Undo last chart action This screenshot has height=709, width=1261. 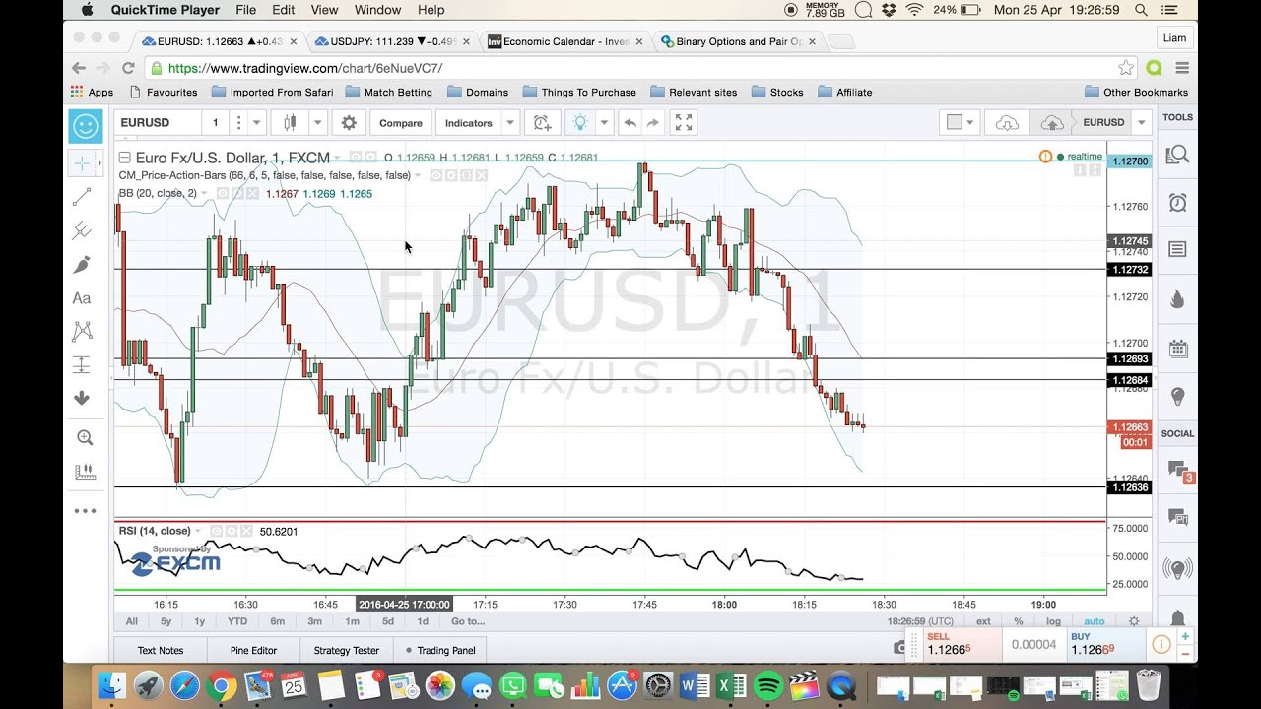pos(630,123)
